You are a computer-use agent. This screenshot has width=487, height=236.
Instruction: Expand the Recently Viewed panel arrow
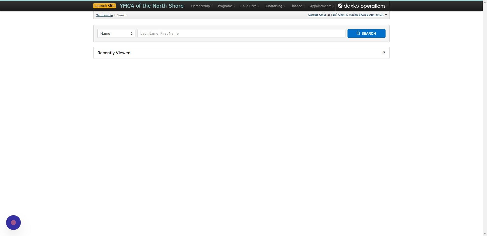point(384,52)
